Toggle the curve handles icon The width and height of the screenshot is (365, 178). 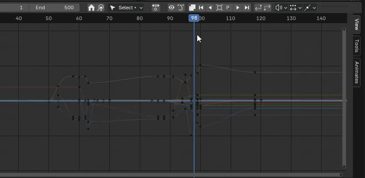pos(181,8)
